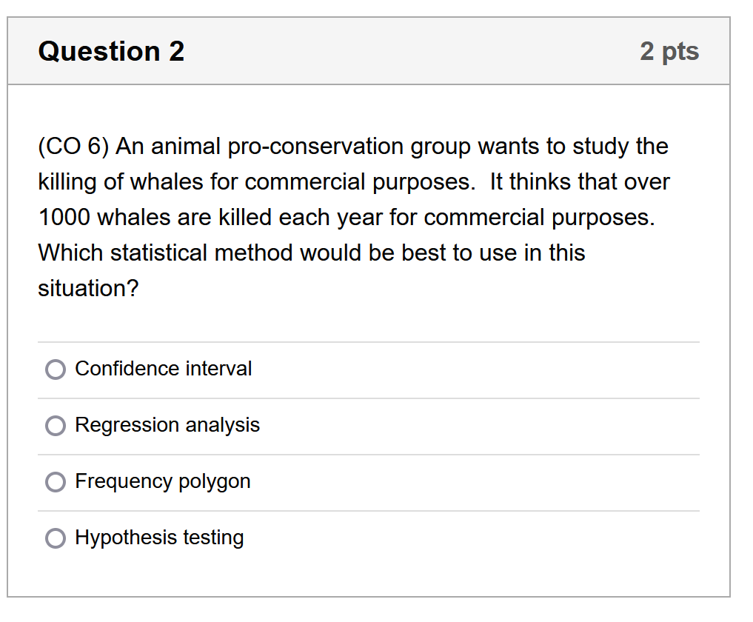Mark the Hypothesis testing radio button

(x=56, y=538)
